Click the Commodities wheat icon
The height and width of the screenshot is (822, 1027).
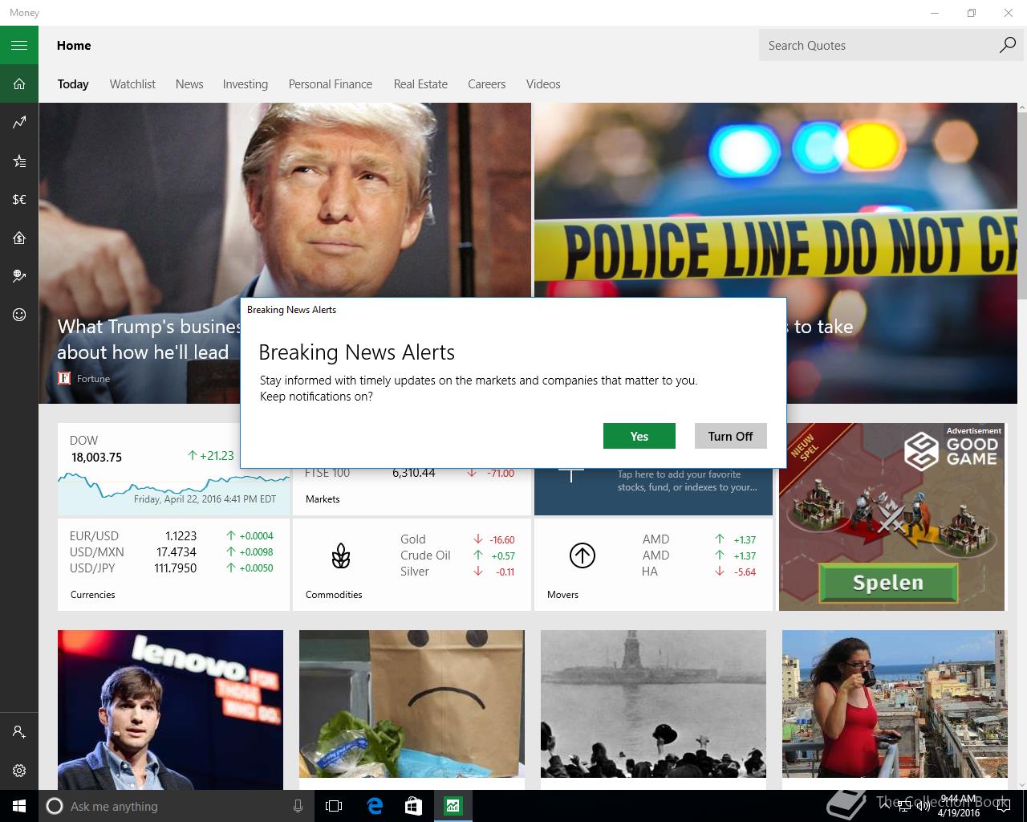pyautogui.click(x=341, y=555)
